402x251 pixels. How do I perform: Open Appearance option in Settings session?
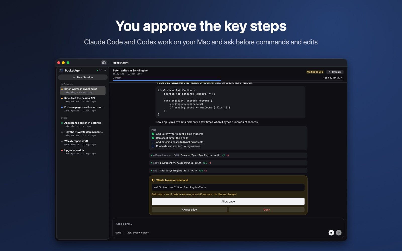83,124
